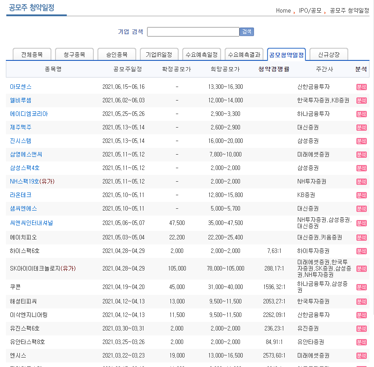Go to the 신규상장 tab
The width and height of the screenshot is (374, 367).
(x=329, y=55)
